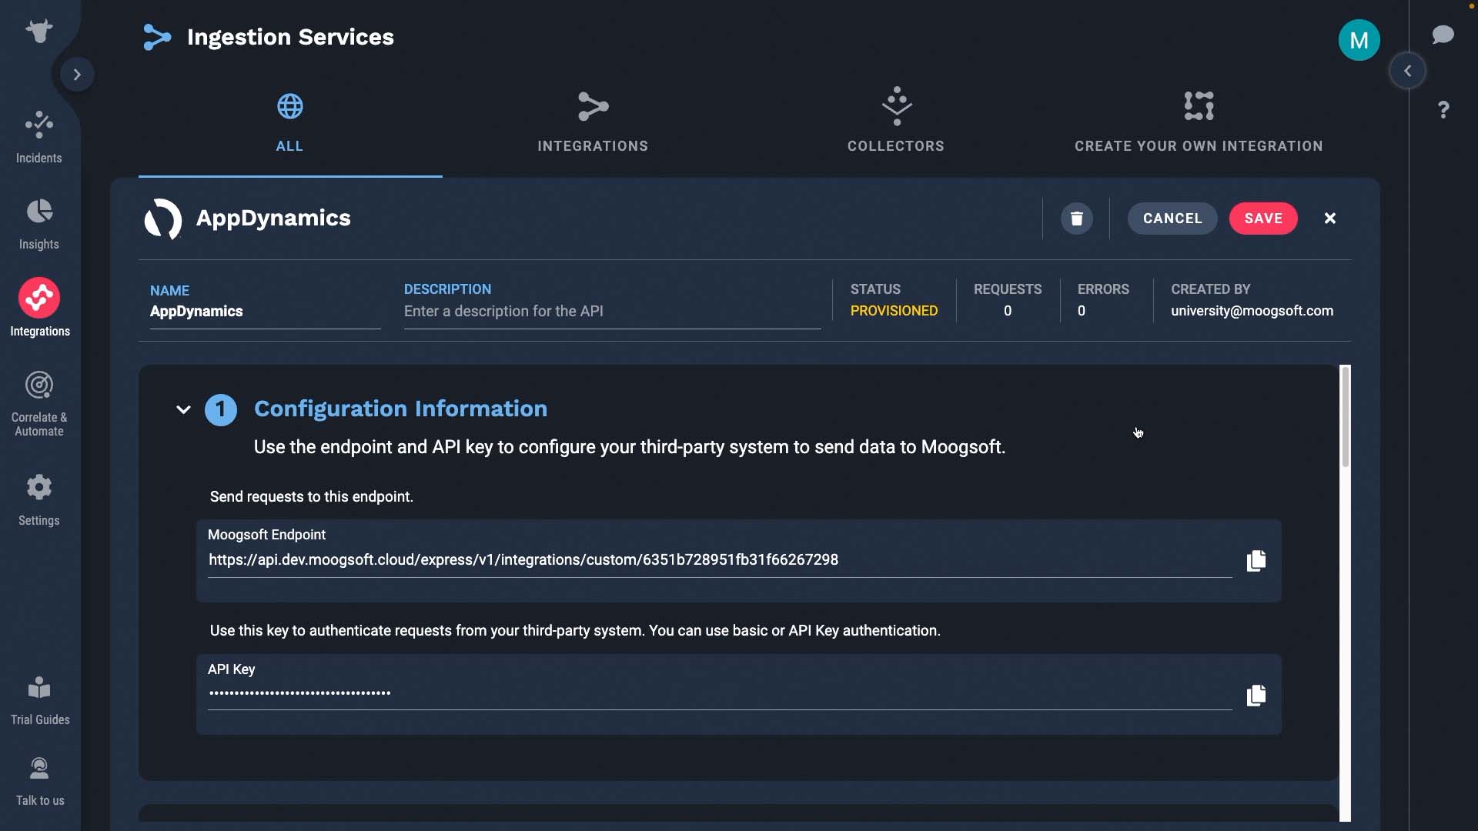This screenshot has width=1478, height=831.
Task: Click the DESCRIPTION input field
Action: coord(612,312)
